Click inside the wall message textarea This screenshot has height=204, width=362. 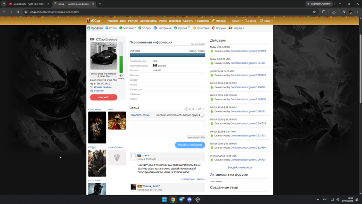(167, 129)
